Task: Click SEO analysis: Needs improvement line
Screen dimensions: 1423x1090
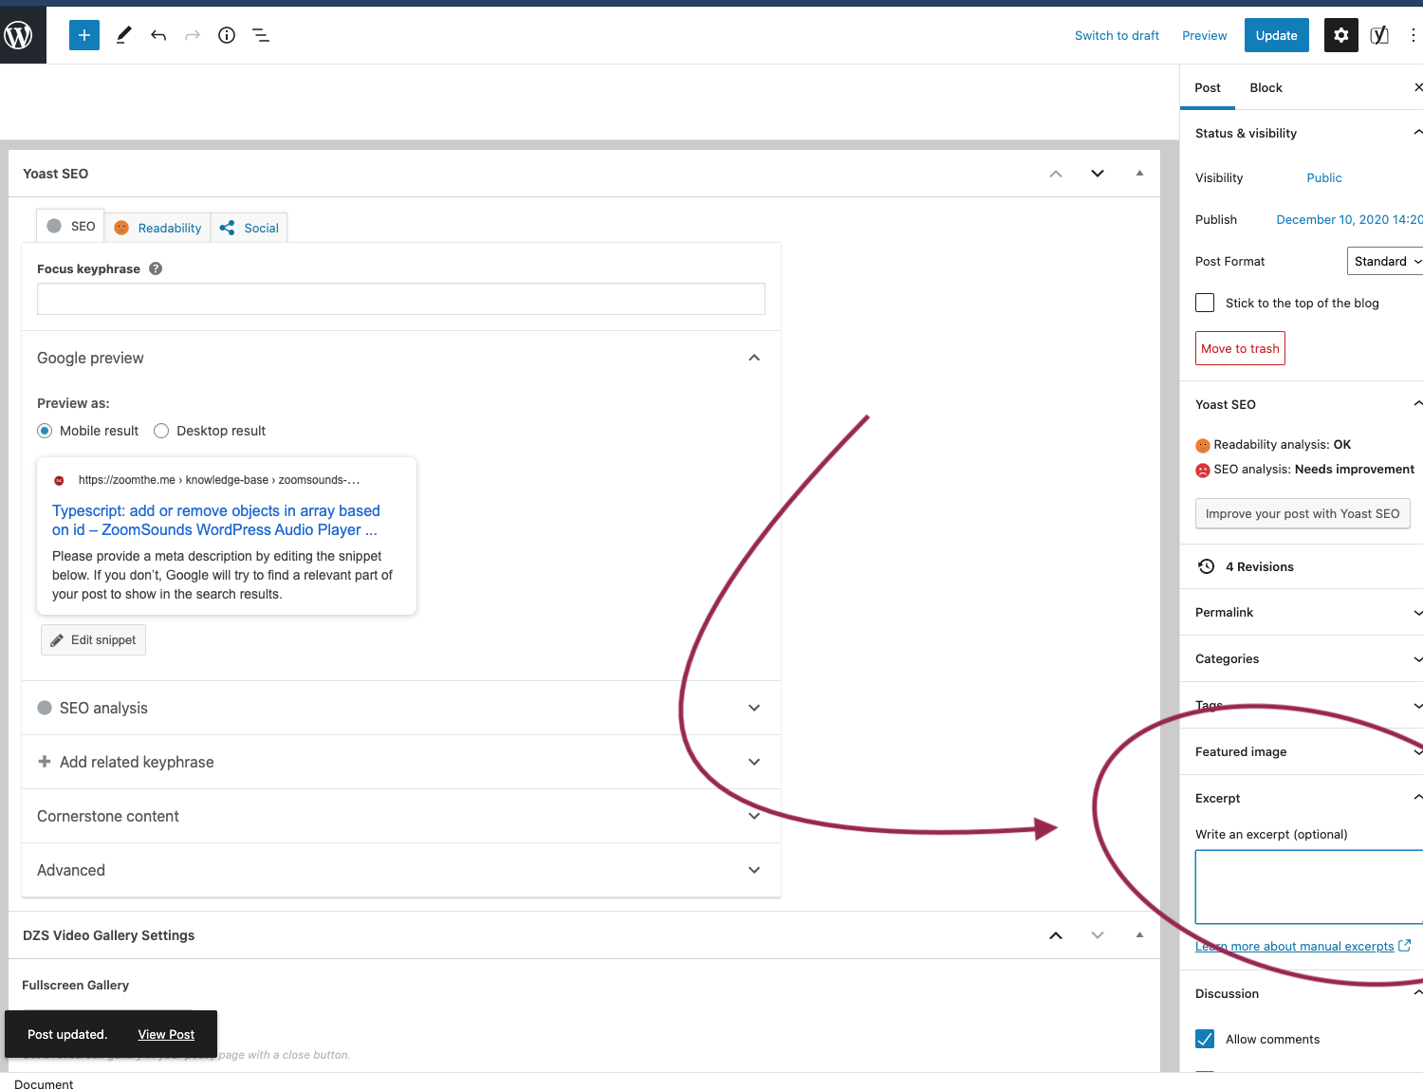Action: pyautogui.click(x=1304, y=469)
